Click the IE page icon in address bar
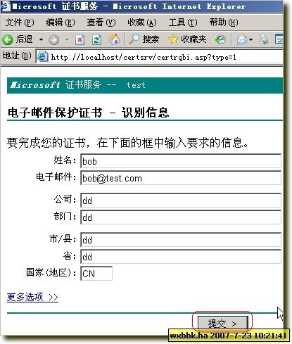This screenshot has width=292, height=344. tap(43, 57)
